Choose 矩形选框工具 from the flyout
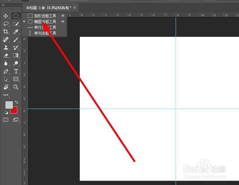 click(x=44, y=16)
